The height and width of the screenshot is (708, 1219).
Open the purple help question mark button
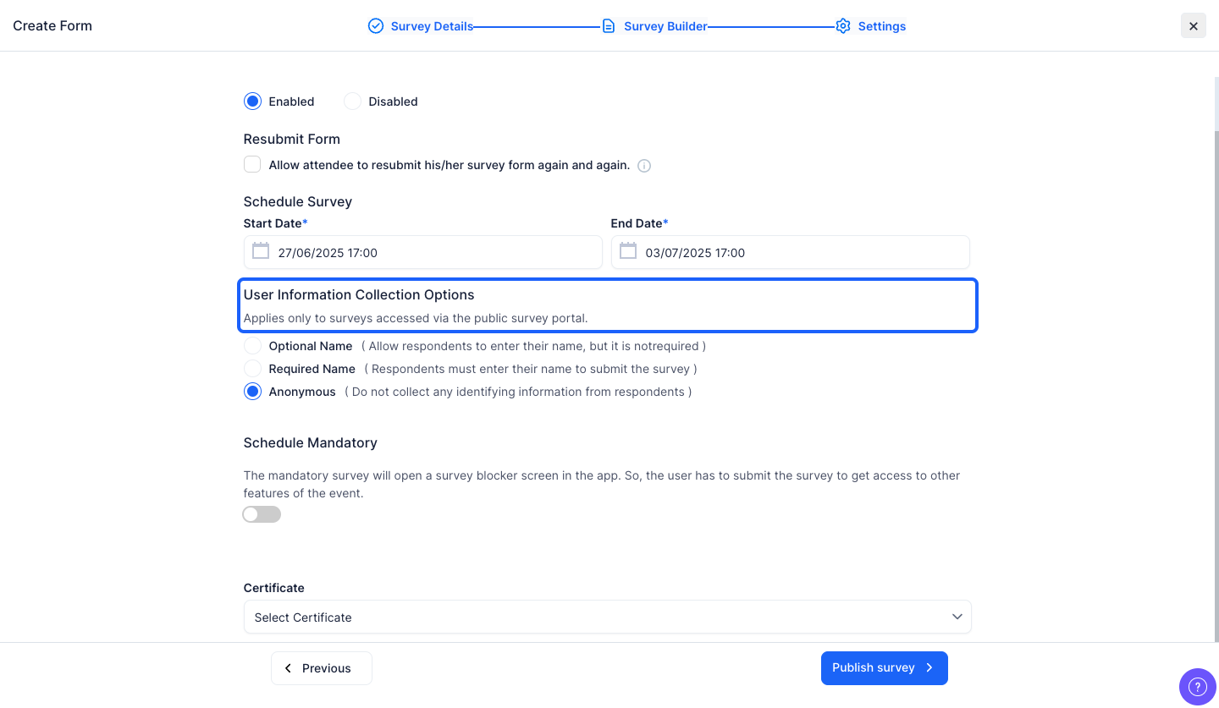tap(1197, 686)
